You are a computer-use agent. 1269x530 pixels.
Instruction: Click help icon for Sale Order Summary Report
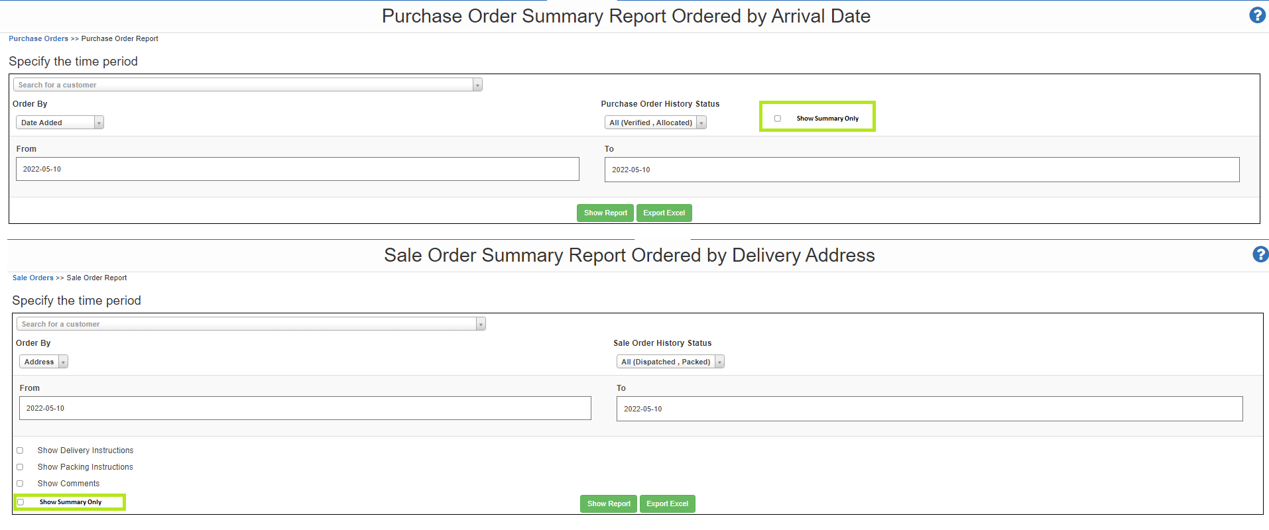click(x=1260, y=254)
